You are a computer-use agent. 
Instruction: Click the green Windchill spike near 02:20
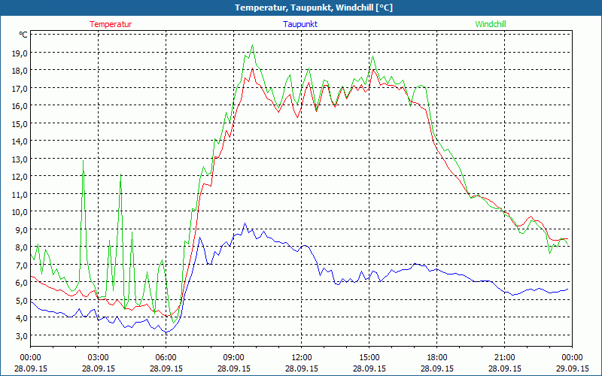pos(84,161)
